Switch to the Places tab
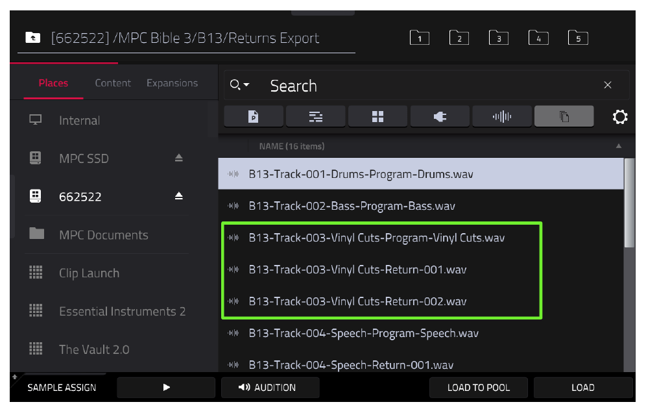Screen dimensions: 646x413 [x=53, y=83]
